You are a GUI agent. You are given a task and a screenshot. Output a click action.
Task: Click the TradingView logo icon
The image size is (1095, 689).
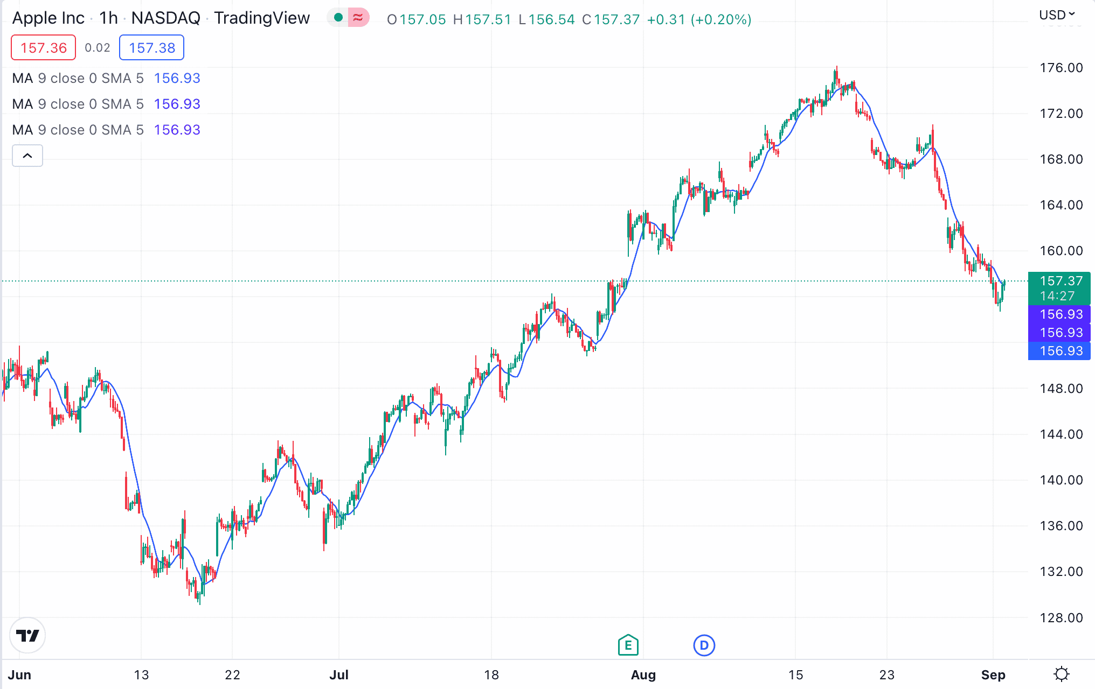[27, 635]
